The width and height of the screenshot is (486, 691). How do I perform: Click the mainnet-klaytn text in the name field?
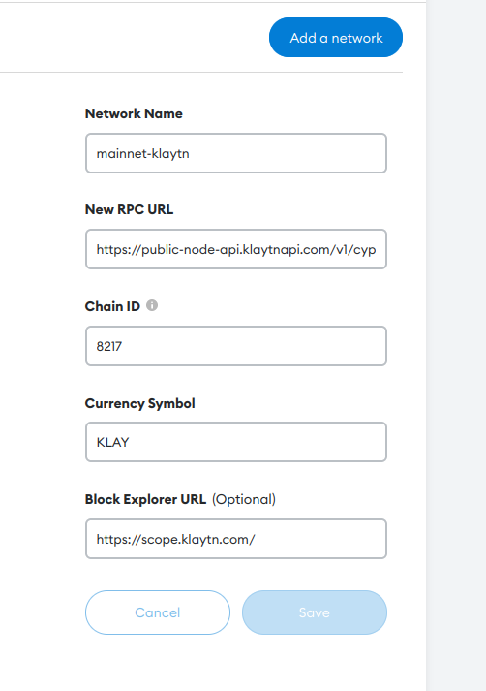142,154
